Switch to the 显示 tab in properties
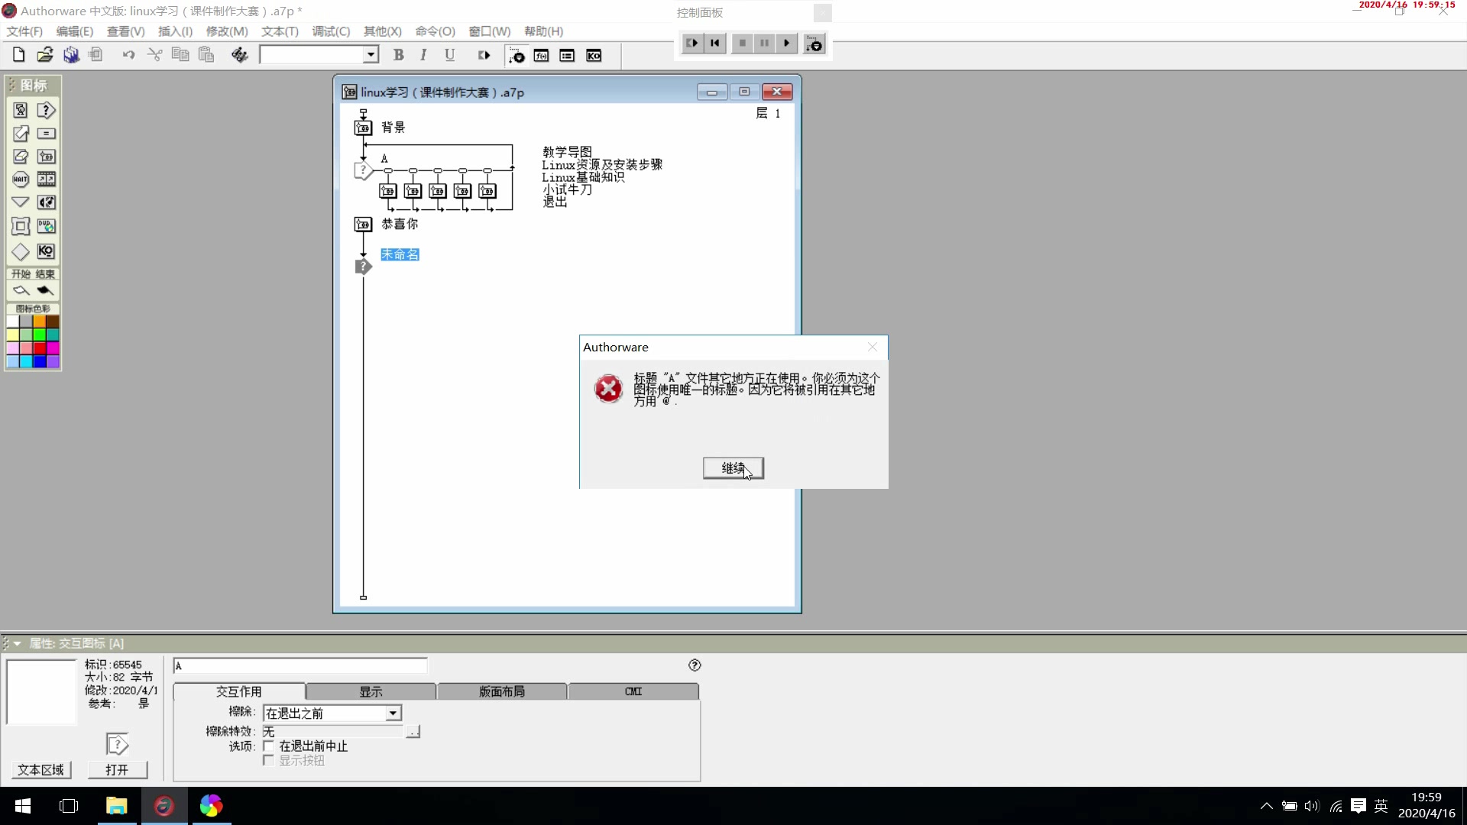The image size is (1467, 825). point(371,691)
